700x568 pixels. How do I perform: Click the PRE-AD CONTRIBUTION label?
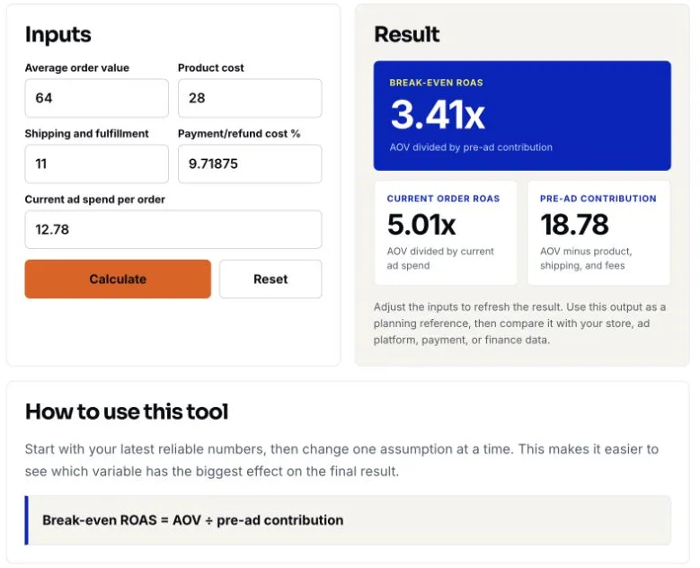pos(598,199)
